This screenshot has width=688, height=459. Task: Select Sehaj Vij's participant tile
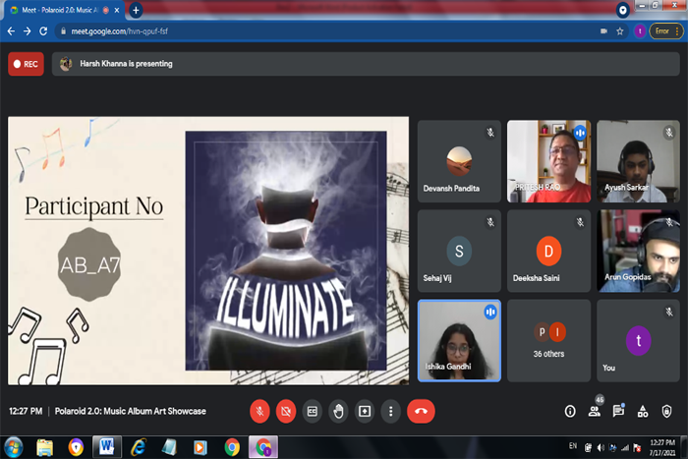[459, 251]
